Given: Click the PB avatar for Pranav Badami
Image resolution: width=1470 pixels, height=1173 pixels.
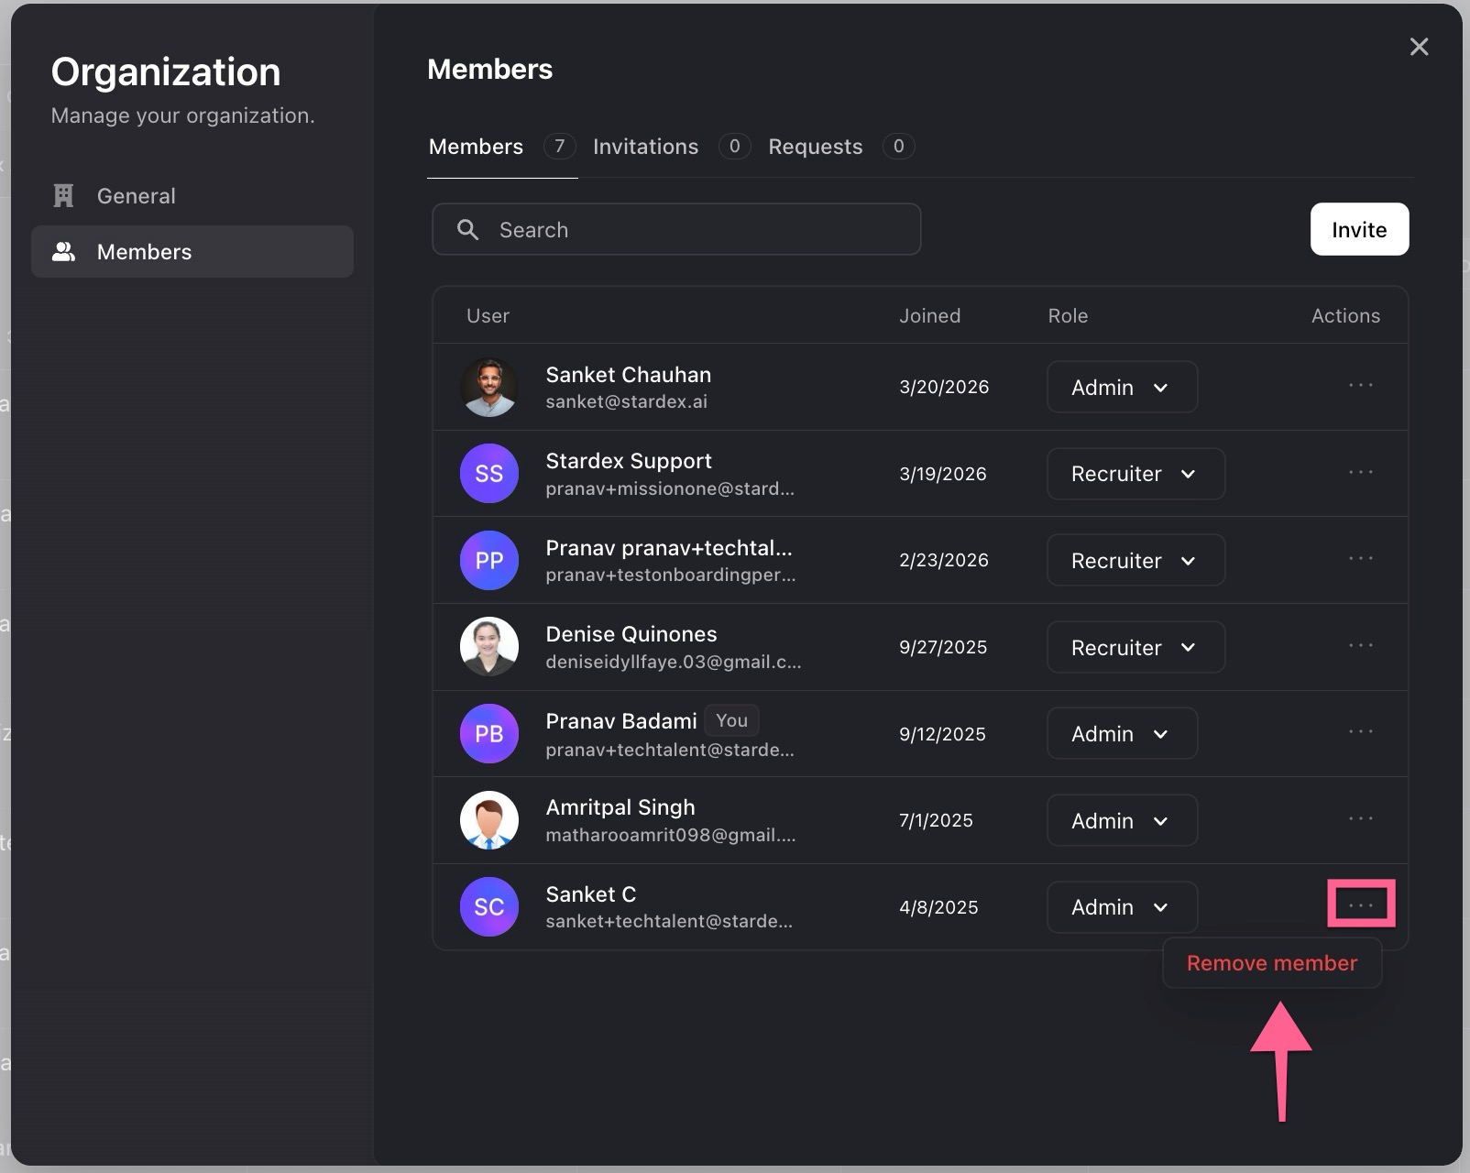Looking at the screenshot, I should point(489,733).
